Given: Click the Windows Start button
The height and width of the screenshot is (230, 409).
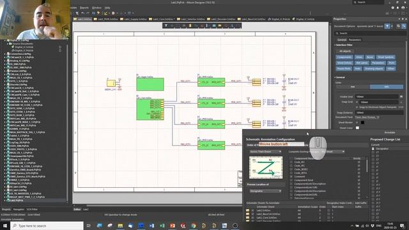Looking at the screenshot, I should click(x=5, y=226).
